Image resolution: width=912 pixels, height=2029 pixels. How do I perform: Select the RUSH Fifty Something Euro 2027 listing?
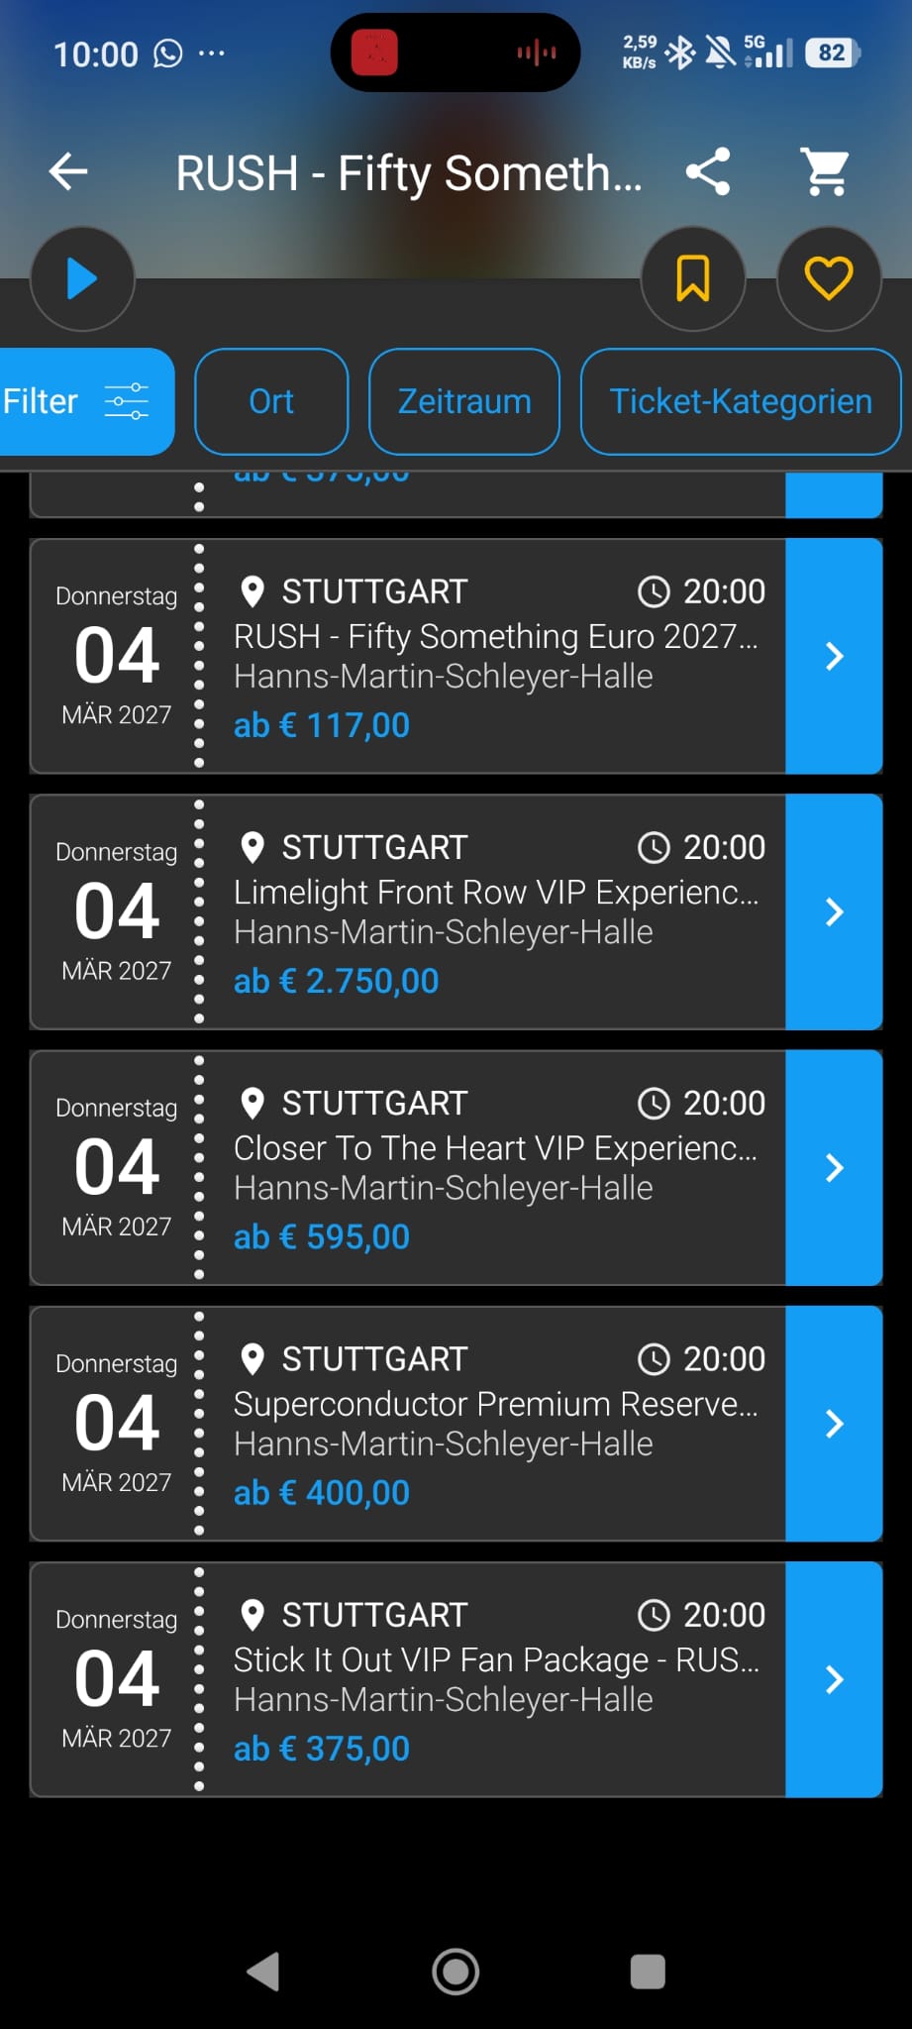coord(495,636)
